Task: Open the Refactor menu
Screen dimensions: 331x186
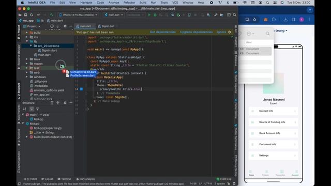Action: (x=129, y=3)
